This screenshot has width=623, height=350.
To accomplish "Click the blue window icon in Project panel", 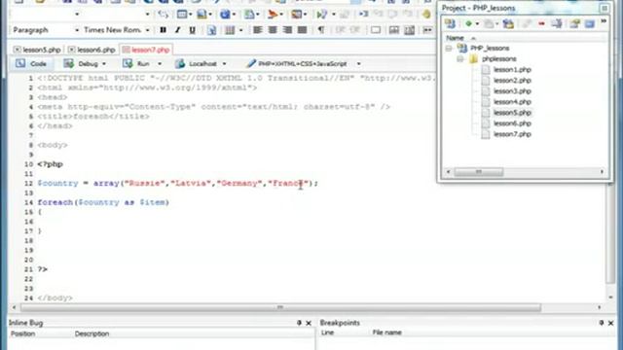I will [590, 23].
